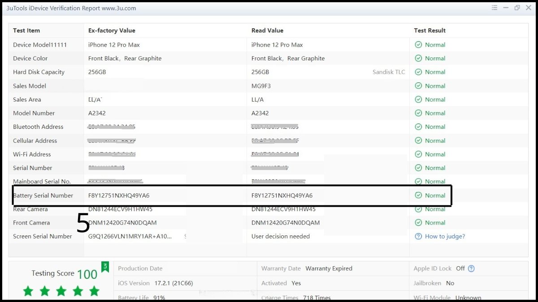
Task: Click the green status icon for Hard Disk Capacity
Action: tap(418, 72)
